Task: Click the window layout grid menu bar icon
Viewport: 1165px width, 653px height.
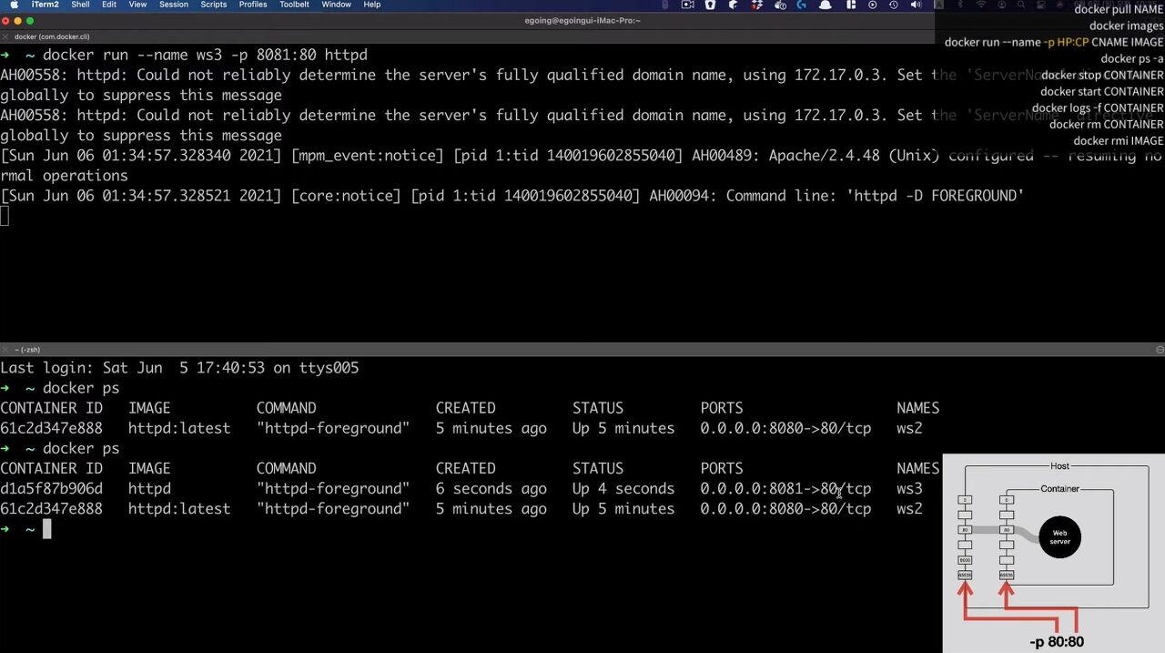Action: 850,5
